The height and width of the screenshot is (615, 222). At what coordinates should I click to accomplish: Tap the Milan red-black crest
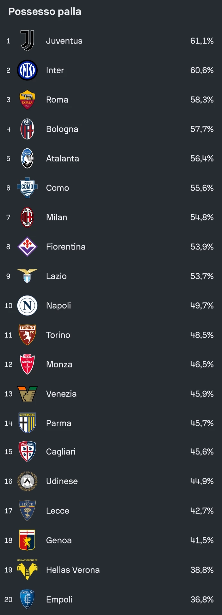pyautogui.click(x=27, y=217)
